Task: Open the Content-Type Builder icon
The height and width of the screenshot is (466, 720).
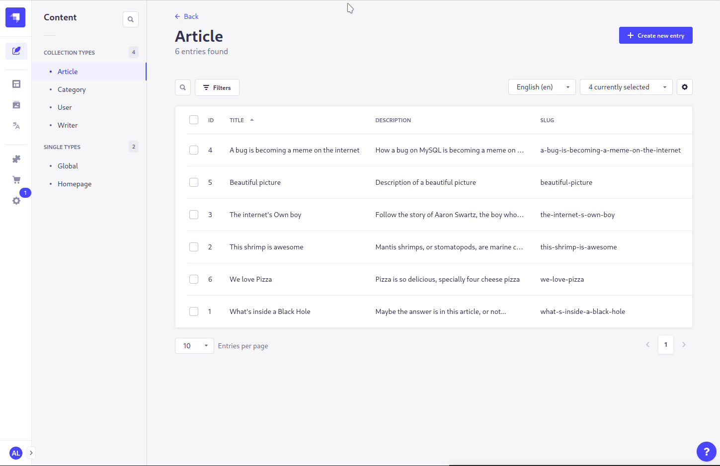Action: [16, 84]
